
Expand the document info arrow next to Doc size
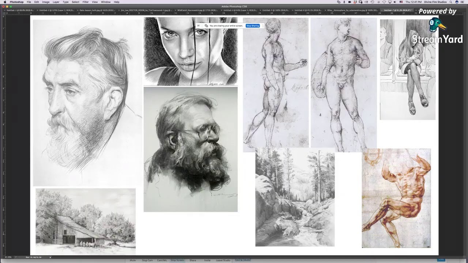[x=50, y=257]
